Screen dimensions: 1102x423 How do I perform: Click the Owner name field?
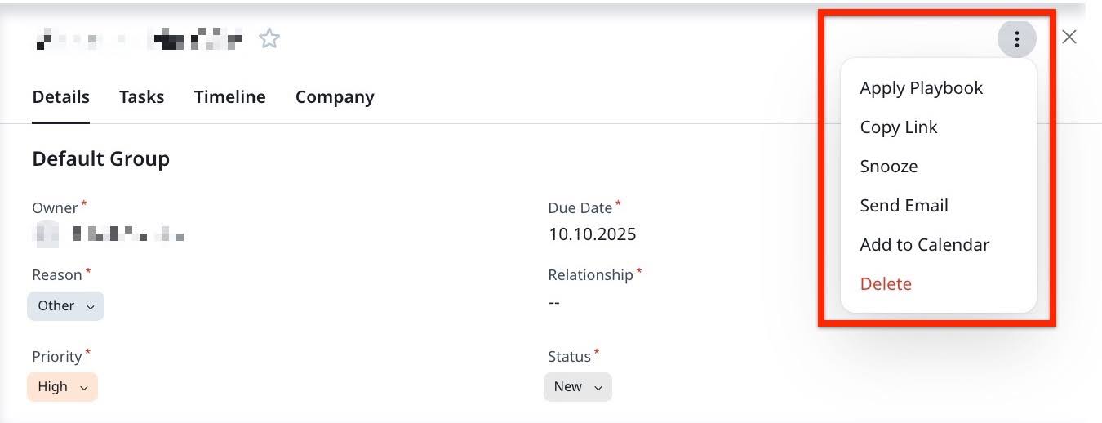pyautogui.click(x=127, y=236)
